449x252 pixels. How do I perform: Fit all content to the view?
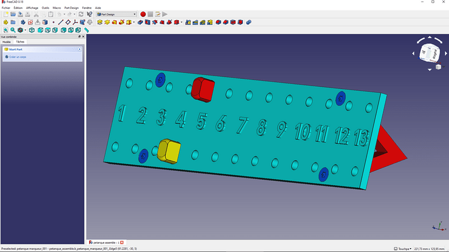tap(6, 30)
